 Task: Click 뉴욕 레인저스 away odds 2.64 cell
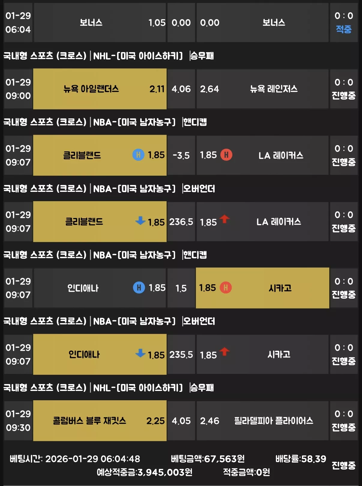click(262, 89)
